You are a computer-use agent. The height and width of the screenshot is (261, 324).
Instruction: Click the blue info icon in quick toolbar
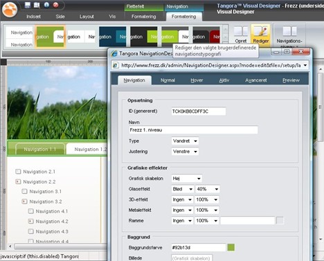click(46, 5)
